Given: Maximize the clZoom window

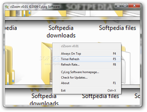Looking at the screenshot, I should coord(125,6).
